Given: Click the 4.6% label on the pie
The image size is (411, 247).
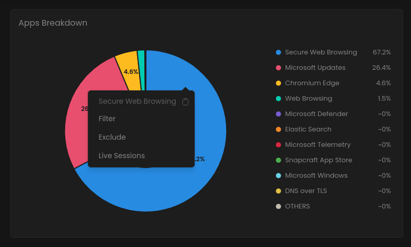Looking at the screenshot, I should tap(131, 71).
